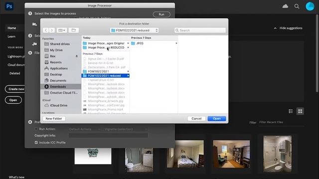The image size is (319, 179).
Task: Toggle Include ICC Profile checkbox
Action: (36, 143)
